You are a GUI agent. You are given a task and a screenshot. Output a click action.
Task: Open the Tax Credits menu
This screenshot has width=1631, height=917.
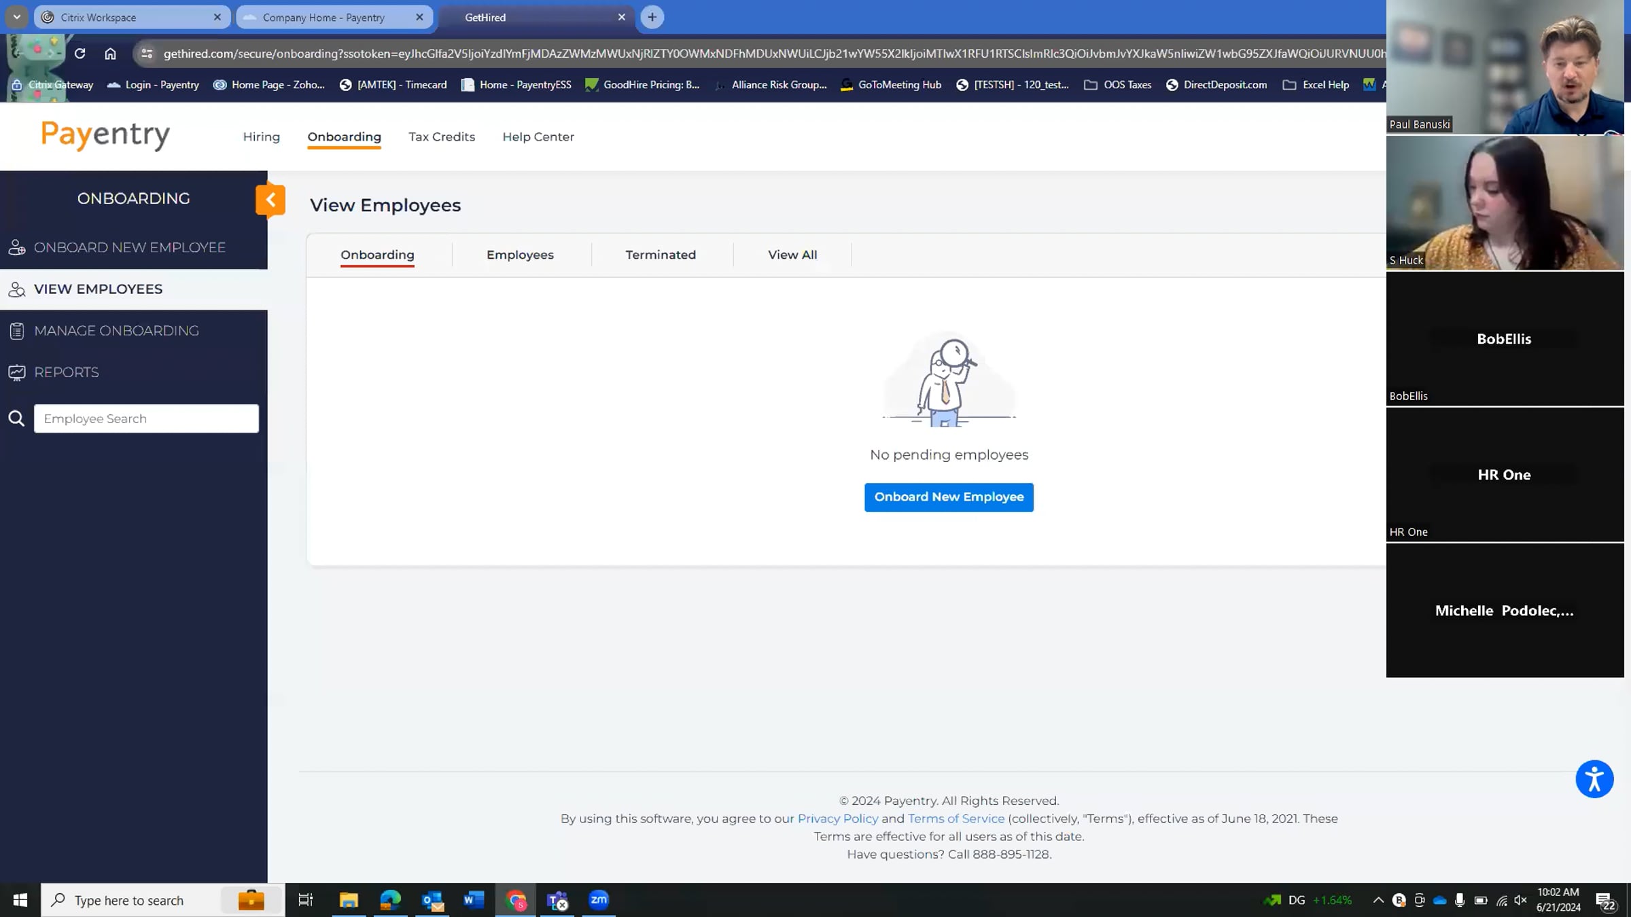point(442,137)
